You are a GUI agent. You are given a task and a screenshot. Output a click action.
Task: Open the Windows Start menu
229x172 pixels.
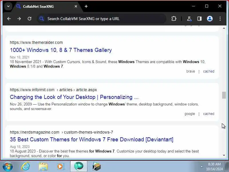tap(8, 167)
